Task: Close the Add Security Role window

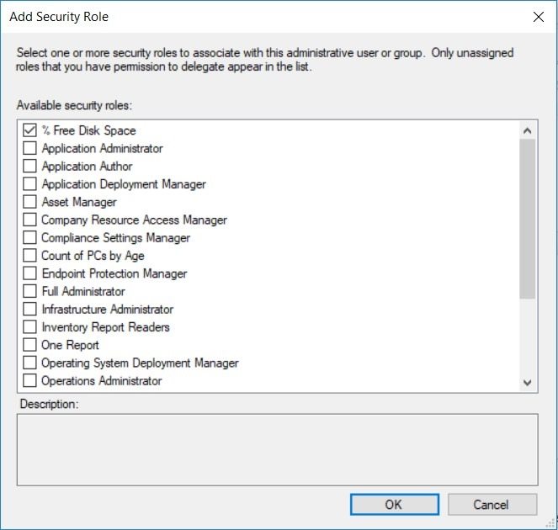Action: tap(539, 16)
